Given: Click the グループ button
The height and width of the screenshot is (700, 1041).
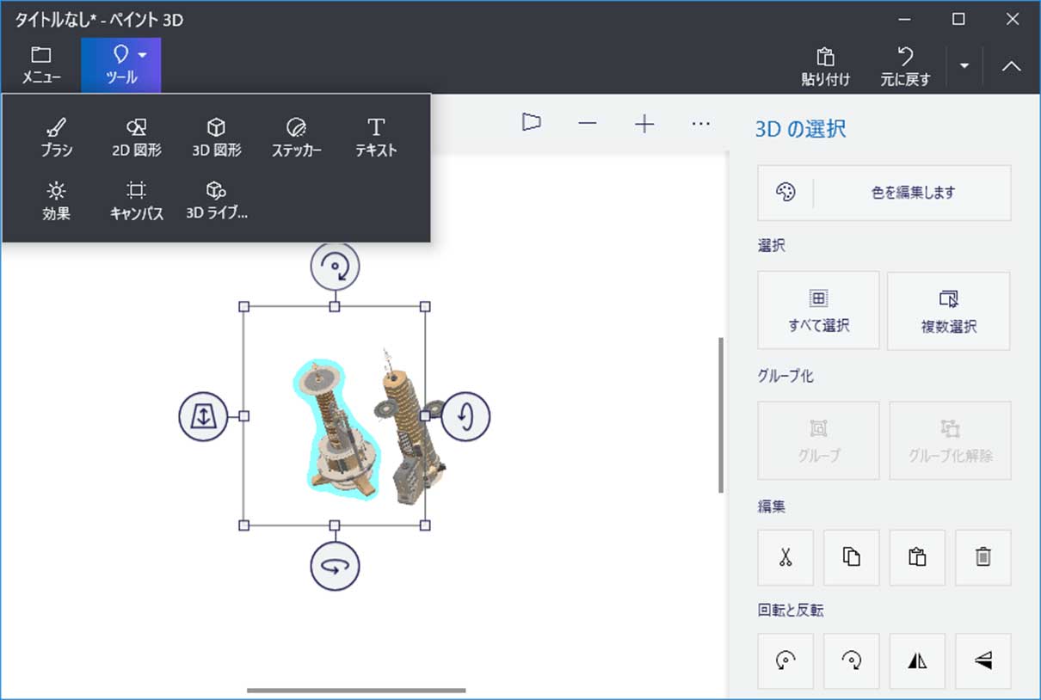Looking at the screenshot, I should tap(818, 440).
